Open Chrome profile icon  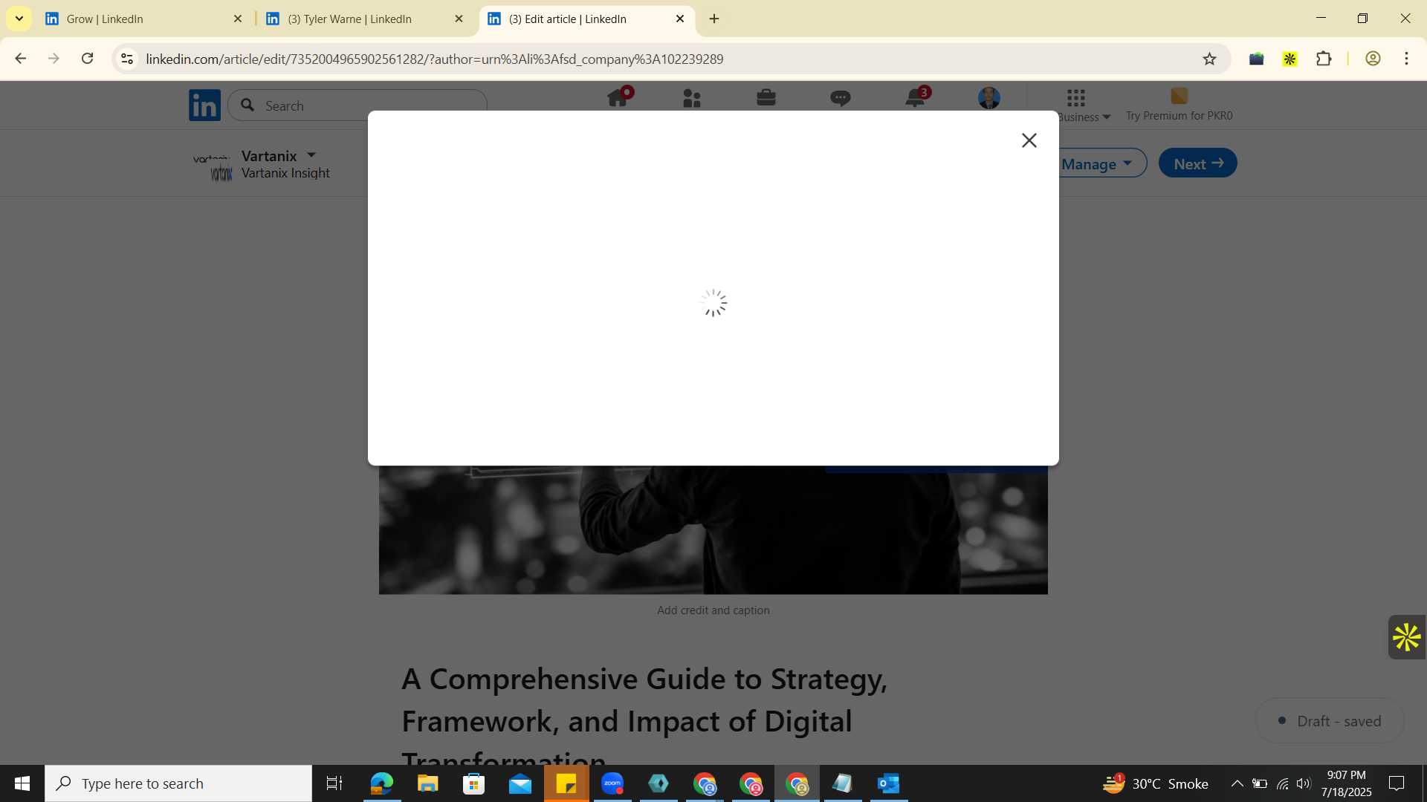(1373, 59)
